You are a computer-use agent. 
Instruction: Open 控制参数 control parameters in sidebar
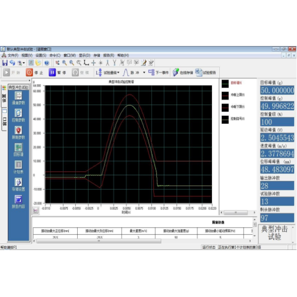(x=18, y=115)
